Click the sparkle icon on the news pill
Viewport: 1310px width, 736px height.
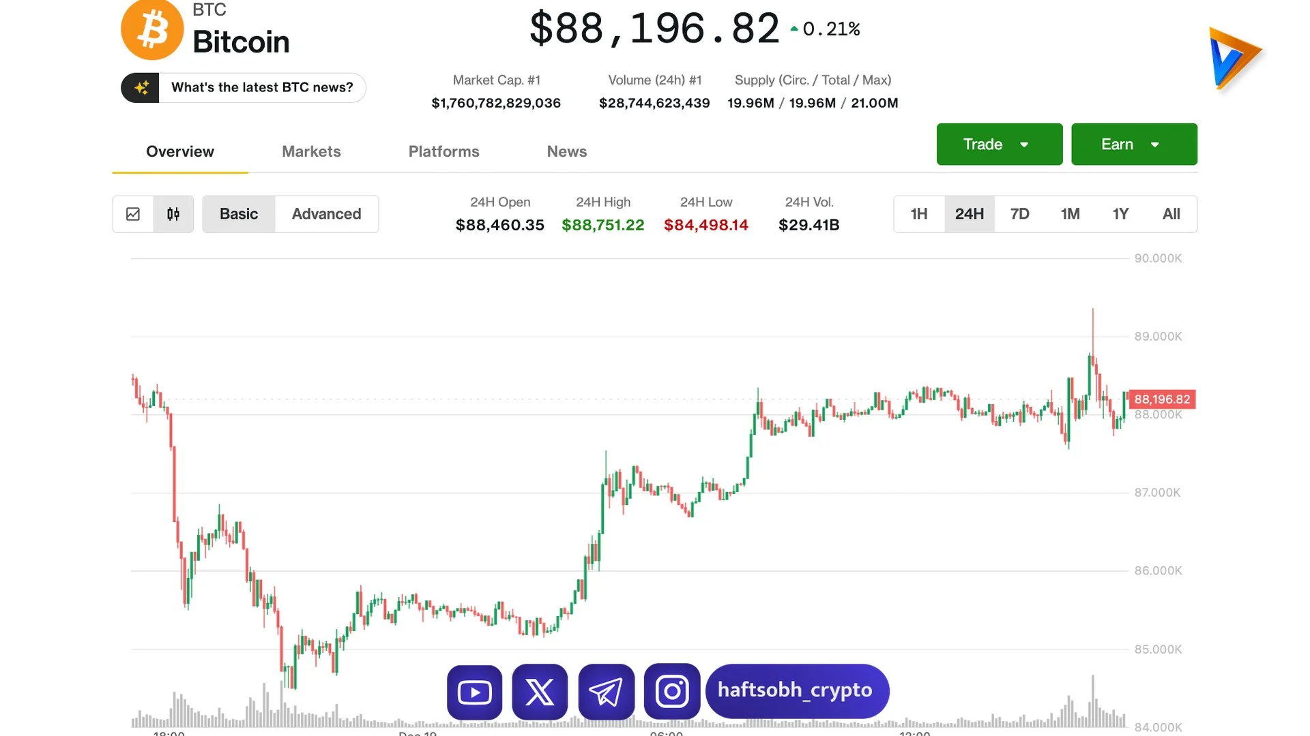(x=143, y=87)
